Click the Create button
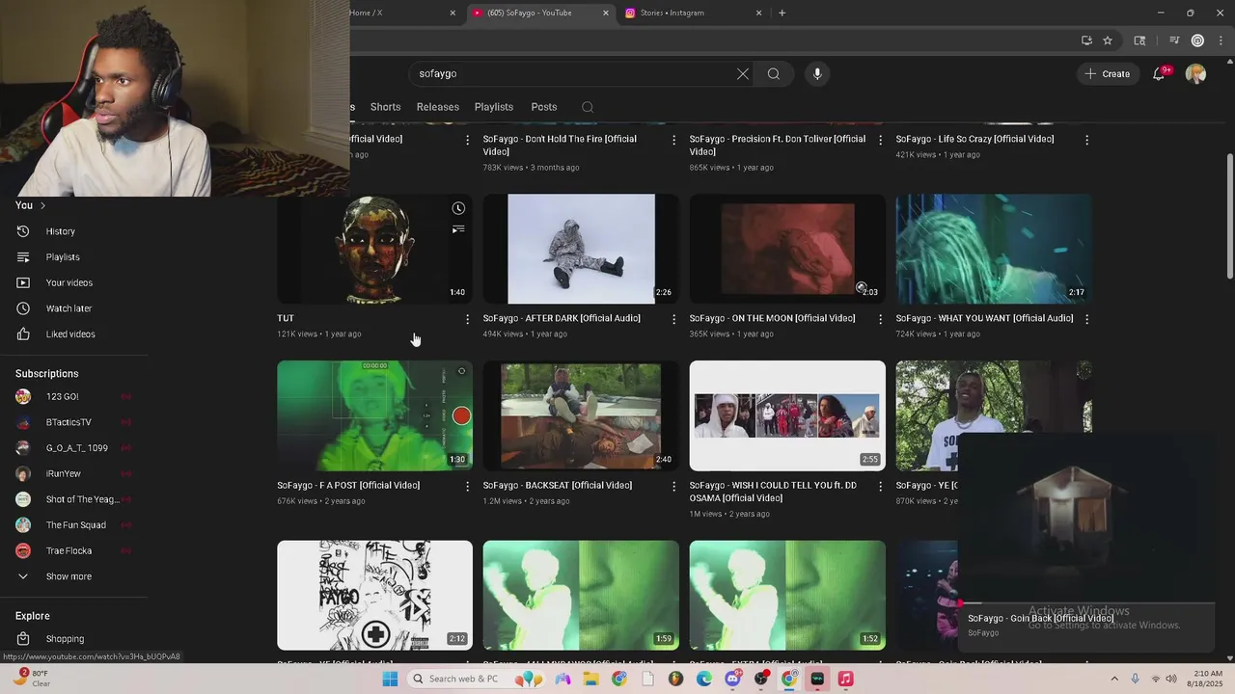The image size is (1235, 694). click(1108, 73)
